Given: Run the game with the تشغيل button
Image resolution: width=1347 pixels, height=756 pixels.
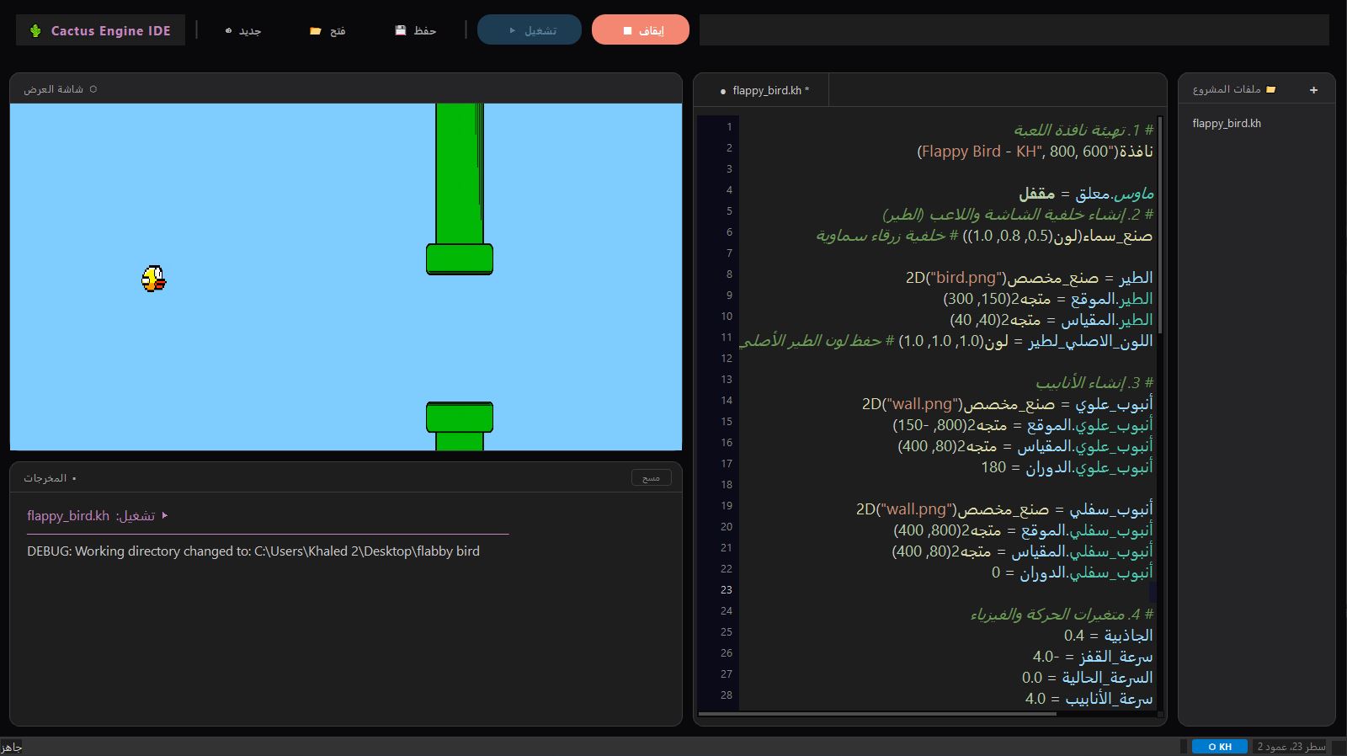Looking at the screenshot, I should coord(530,30).
